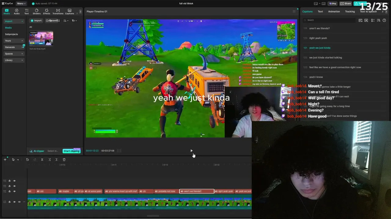This screenshot has height=219, width=391.
Task: Click the auto captions CC icon
Action: click(360, 20)
